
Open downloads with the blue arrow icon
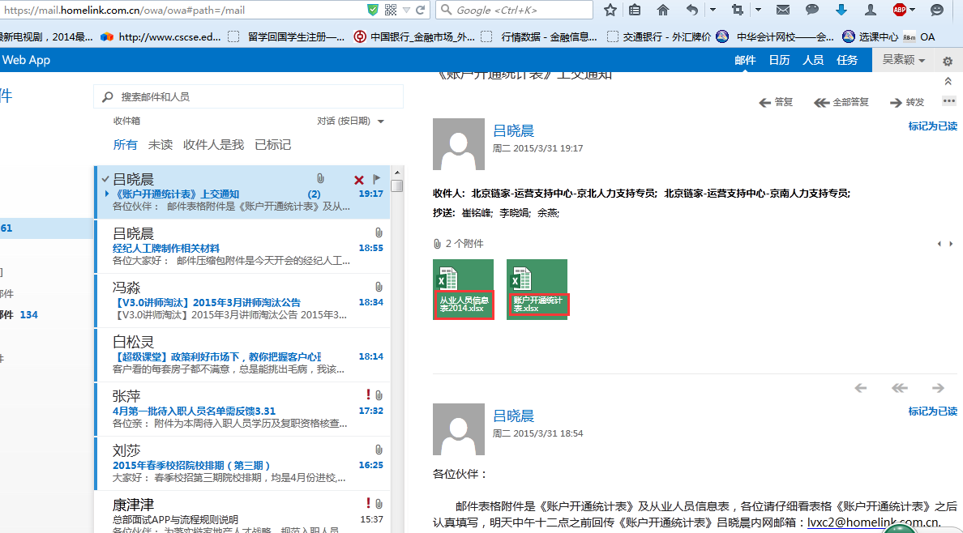tap(841, 10)
